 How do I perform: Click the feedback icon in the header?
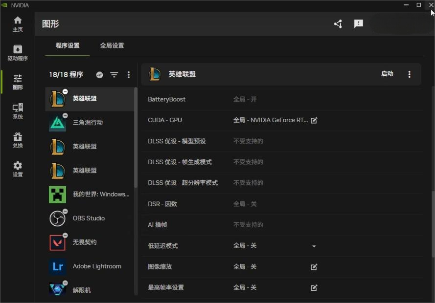(x=359, y=24)
